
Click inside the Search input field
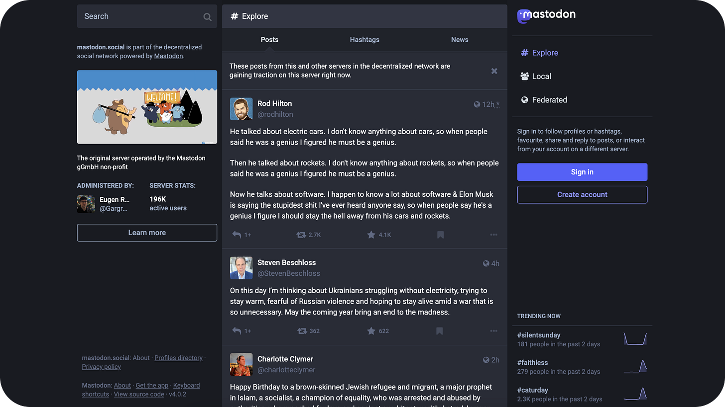pos(139,16)
